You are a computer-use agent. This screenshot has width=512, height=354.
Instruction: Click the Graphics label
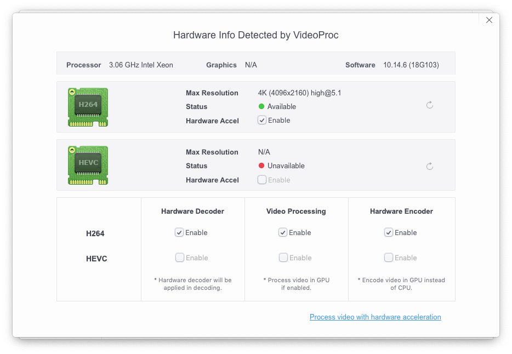tap(221, 65)
